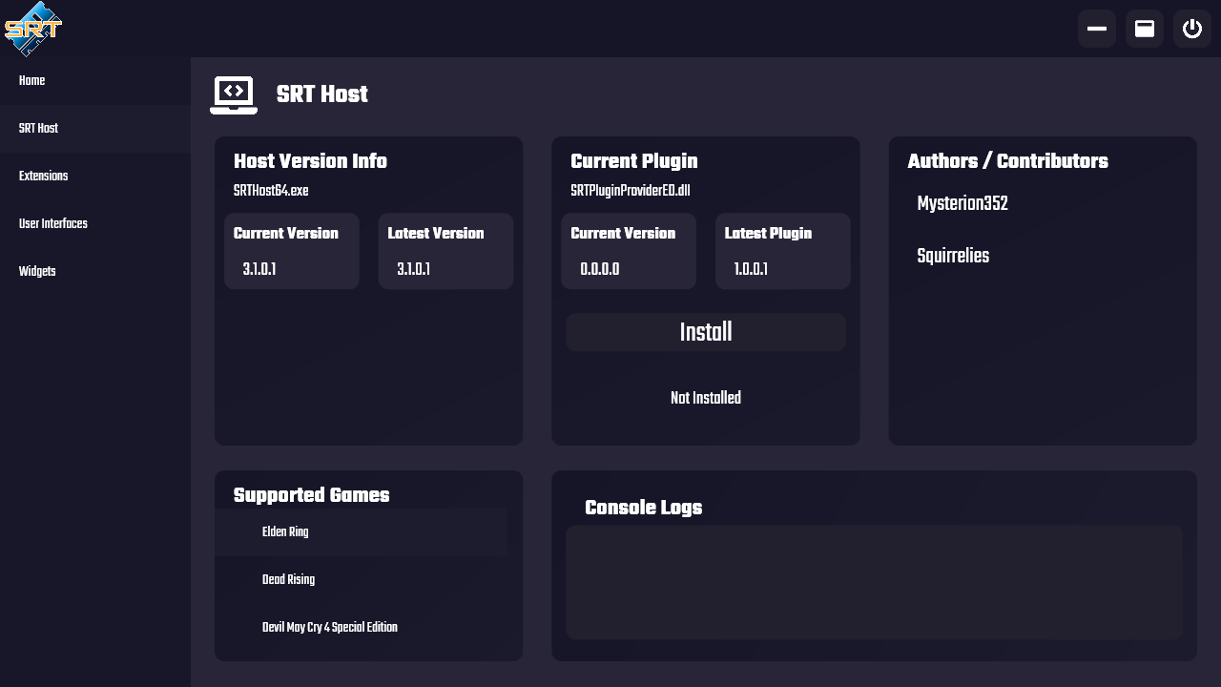The width and height of the screenshot is (1221, 687).
Task: Click the SRT Host page title
Action: [322, 94]
